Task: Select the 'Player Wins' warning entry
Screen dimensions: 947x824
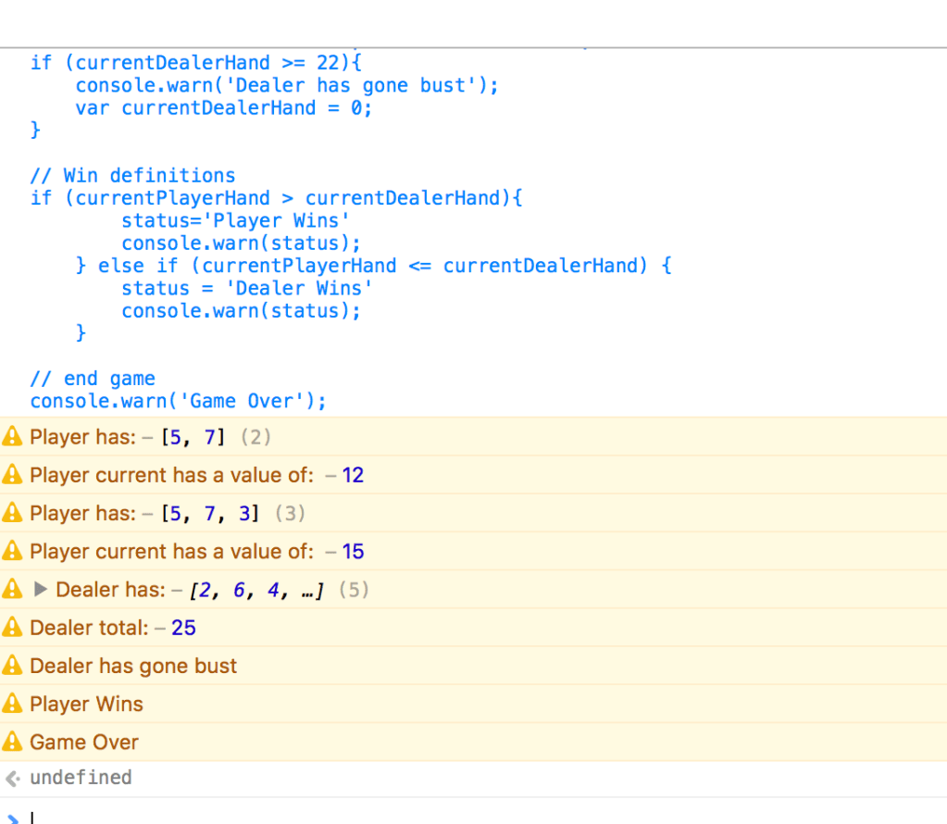Action: click(87, 704)
